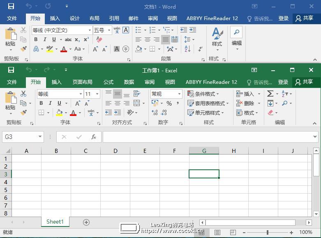Image resolution: width=321 pixels, height=238 pixels.
Task: Click show paragraph marks icon in Word
Action: [x=200, y=49]
